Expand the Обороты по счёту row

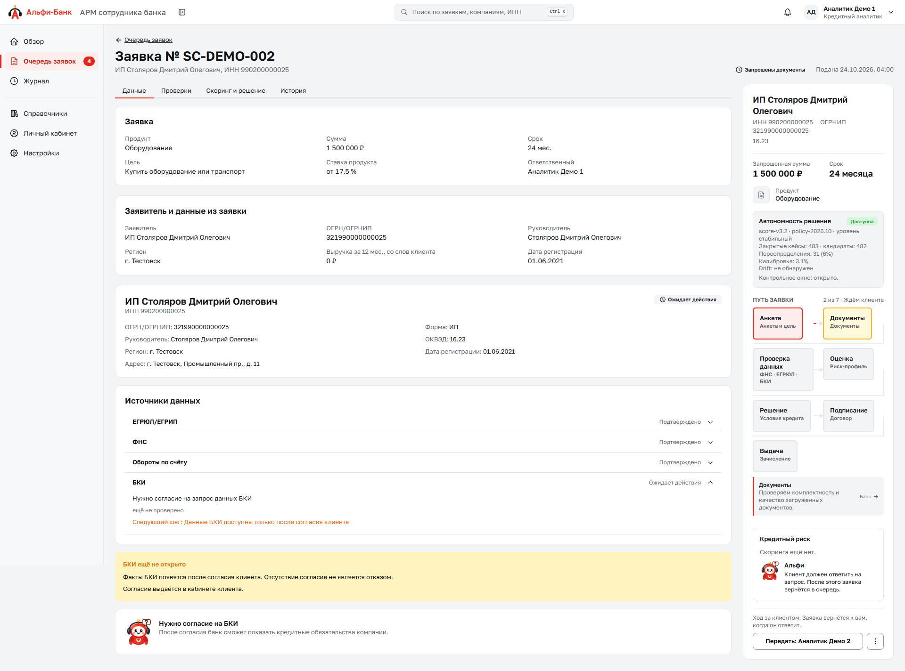click(423, 462)
